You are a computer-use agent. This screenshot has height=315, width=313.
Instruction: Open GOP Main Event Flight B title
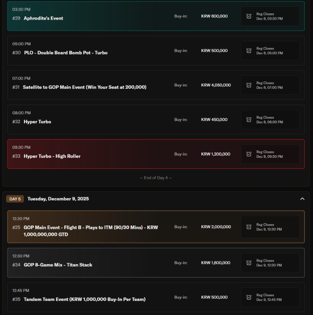point(90,231)
